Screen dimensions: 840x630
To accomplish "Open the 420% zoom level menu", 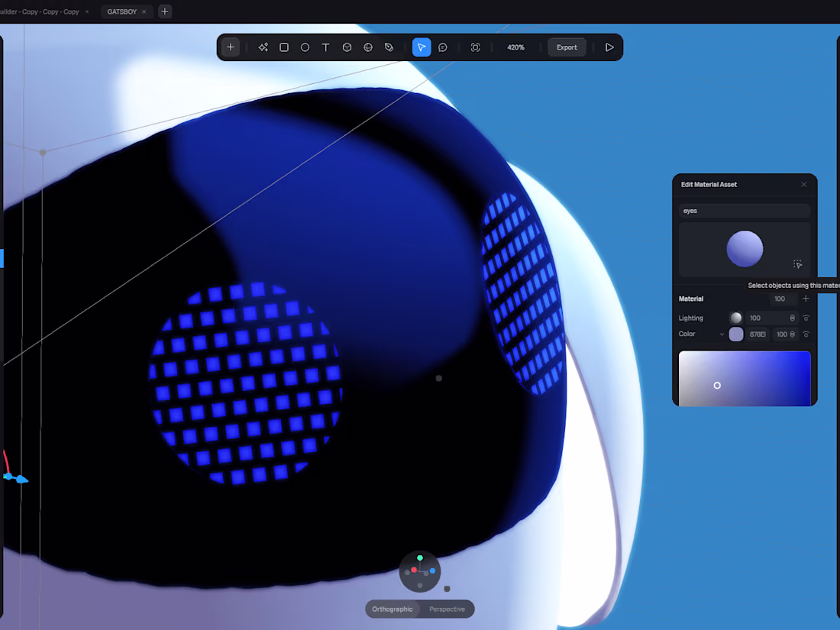I will (515, 47).
